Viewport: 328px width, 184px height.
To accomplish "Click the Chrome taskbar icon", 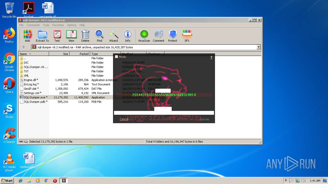I will click(x=46, y=181).
